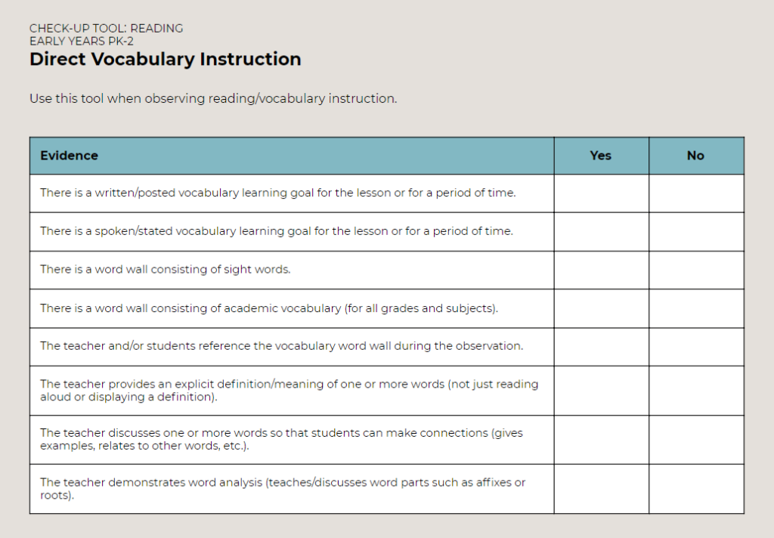Click the Direct Vocabulary Instruction title

(166, 59)
